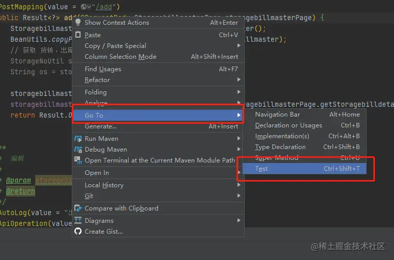Choose Column Selection Mode

120,57
